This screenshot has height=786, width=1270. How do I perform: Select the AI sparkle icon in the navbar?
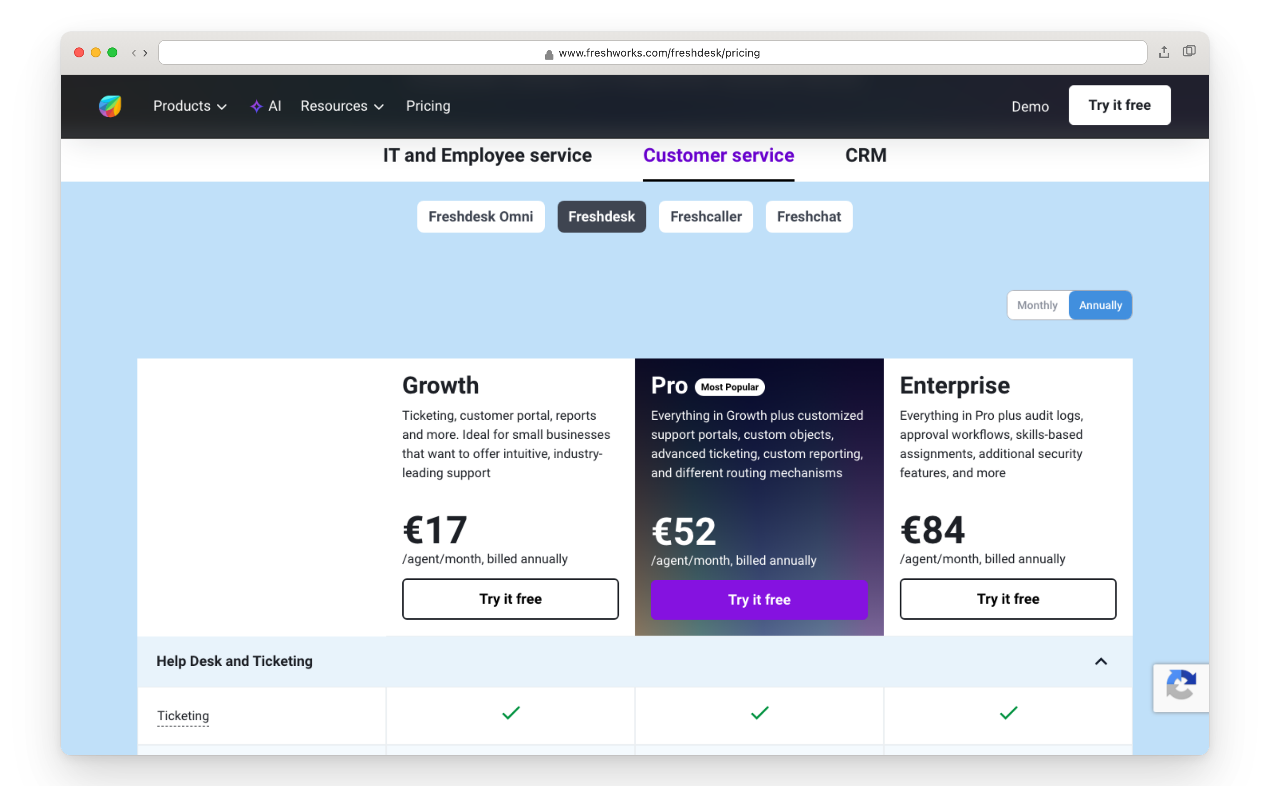coord(257,106)
